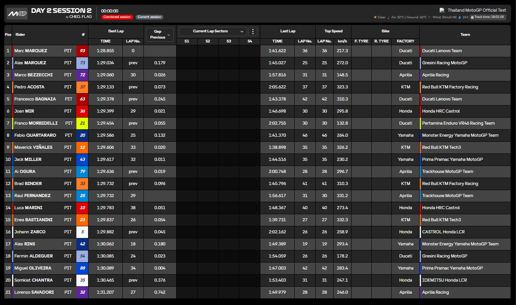Click the track time clock icon
The height and width of the screenshot is (305, 516).
[x=472, y=17]
